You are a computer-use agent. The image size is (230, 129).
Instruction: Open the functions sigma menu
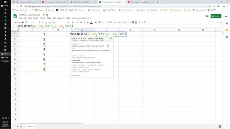(145, 22)
